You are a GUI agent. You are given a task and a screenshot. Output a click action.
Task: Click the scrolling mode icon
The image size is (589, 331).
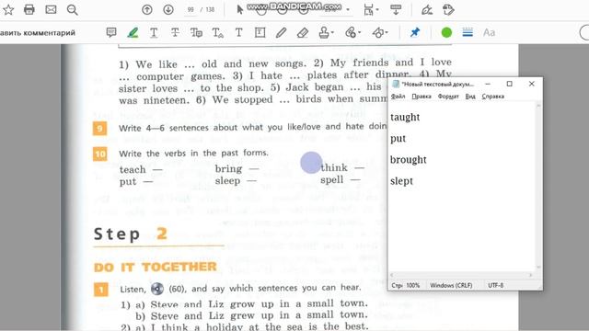click(x=396, y=10)
